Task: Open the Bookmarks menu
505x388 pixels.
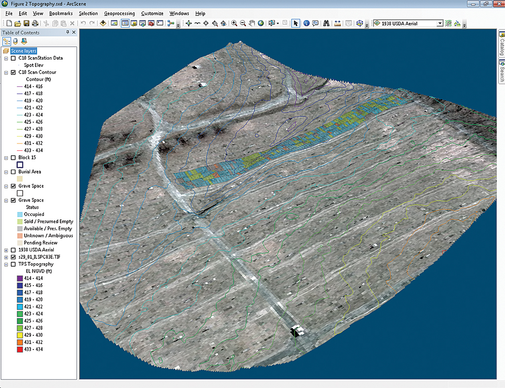Action: coord(61,13)
